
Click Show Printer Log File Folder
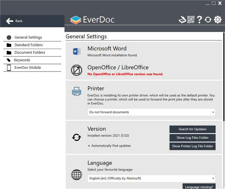pos(192,146)
